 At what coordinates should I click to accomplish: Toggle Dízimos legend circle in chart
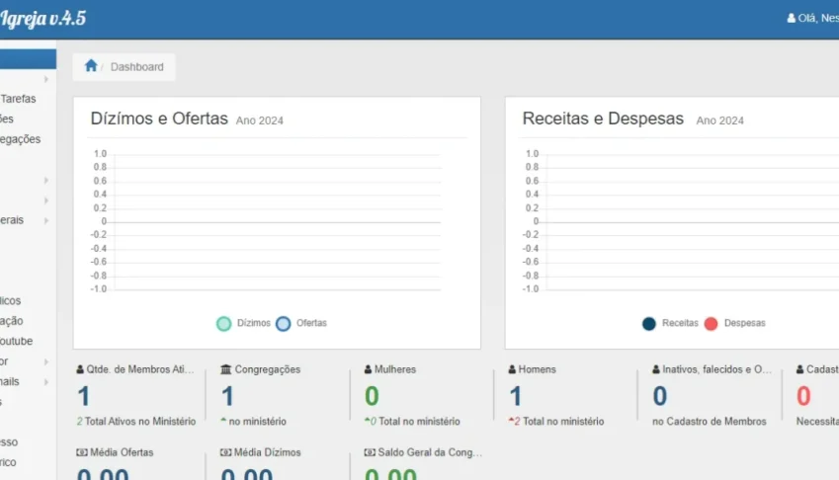pos(223,323)
